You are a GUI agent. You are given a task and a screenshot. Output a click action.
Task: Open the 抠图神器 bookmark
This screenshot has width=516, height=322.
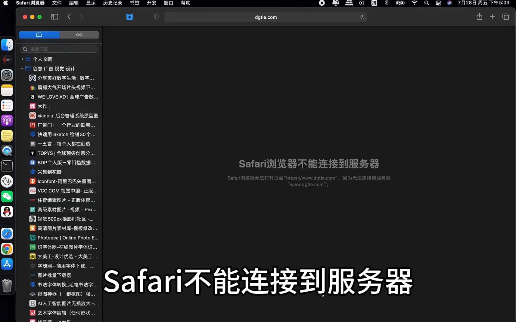point(63,294)
